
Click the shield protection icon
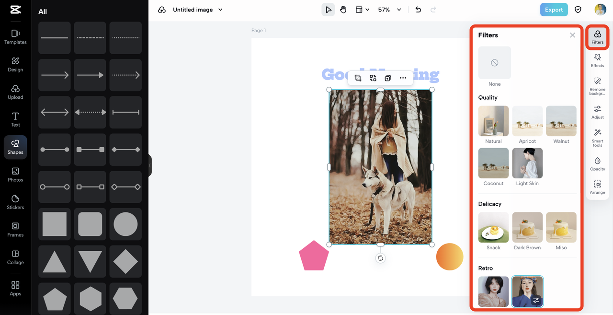click(578, 10)
